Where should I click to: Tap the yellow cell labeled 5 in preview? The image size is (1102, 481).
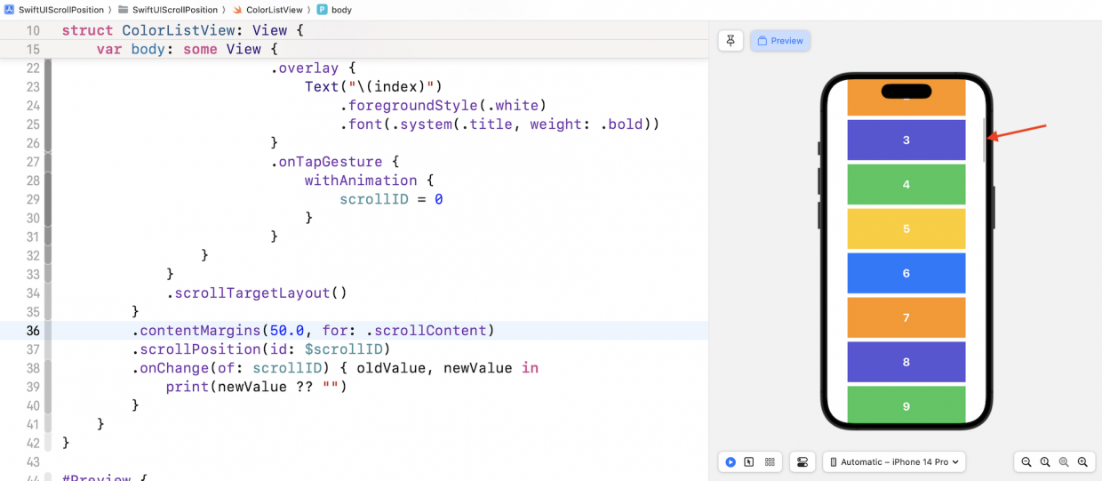tap(906, 228)
